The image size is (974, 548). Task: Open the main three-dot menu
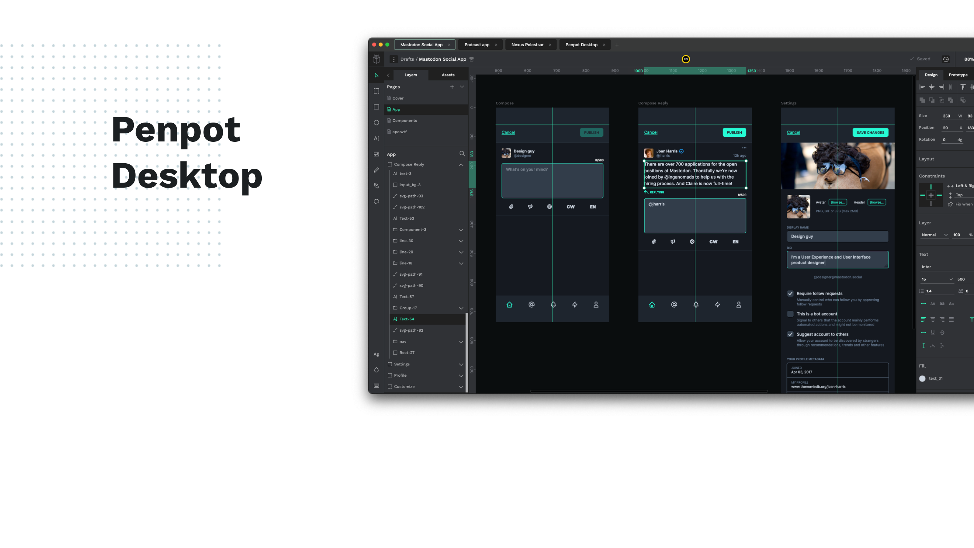tap(393, 59)
